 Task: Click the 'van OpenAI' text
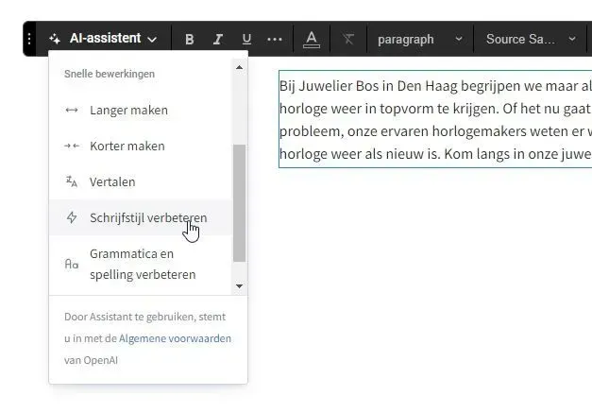click(91, 360)
